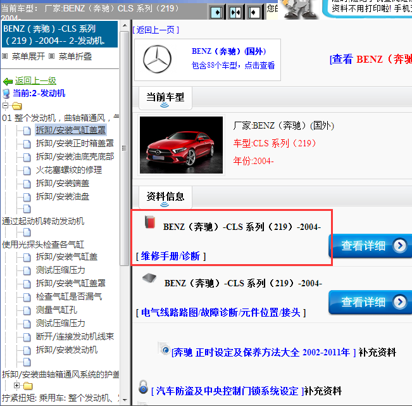Screen dimensions: 412x406
Task: Click the 返回上一级 link
Action: click(35, 81)
